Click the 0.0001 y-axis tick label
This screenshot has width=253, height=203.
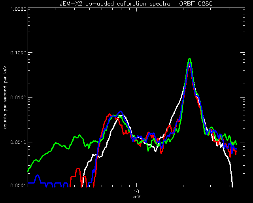click(x=18, y=185)
